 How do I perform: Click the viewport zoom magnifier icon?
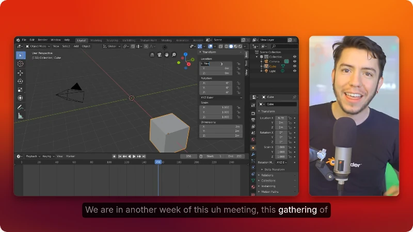174,55
